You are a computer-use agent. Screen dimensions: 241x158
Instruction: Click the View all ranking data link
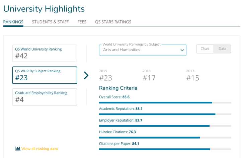click(x=39, y=149)
